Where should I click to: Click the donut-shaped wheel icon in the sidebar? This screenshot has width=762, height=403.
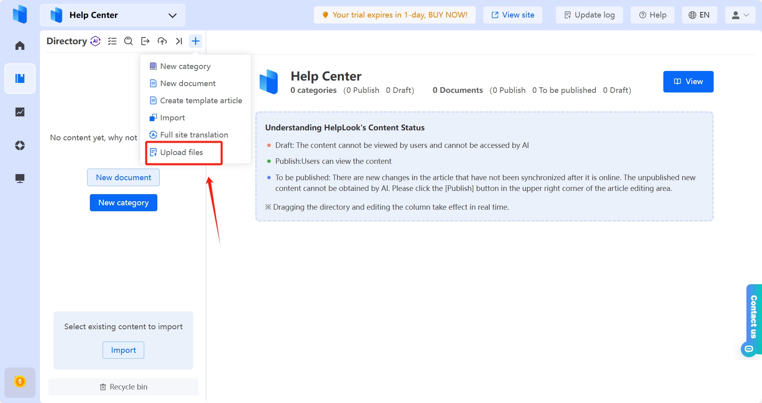click(20, 145)
